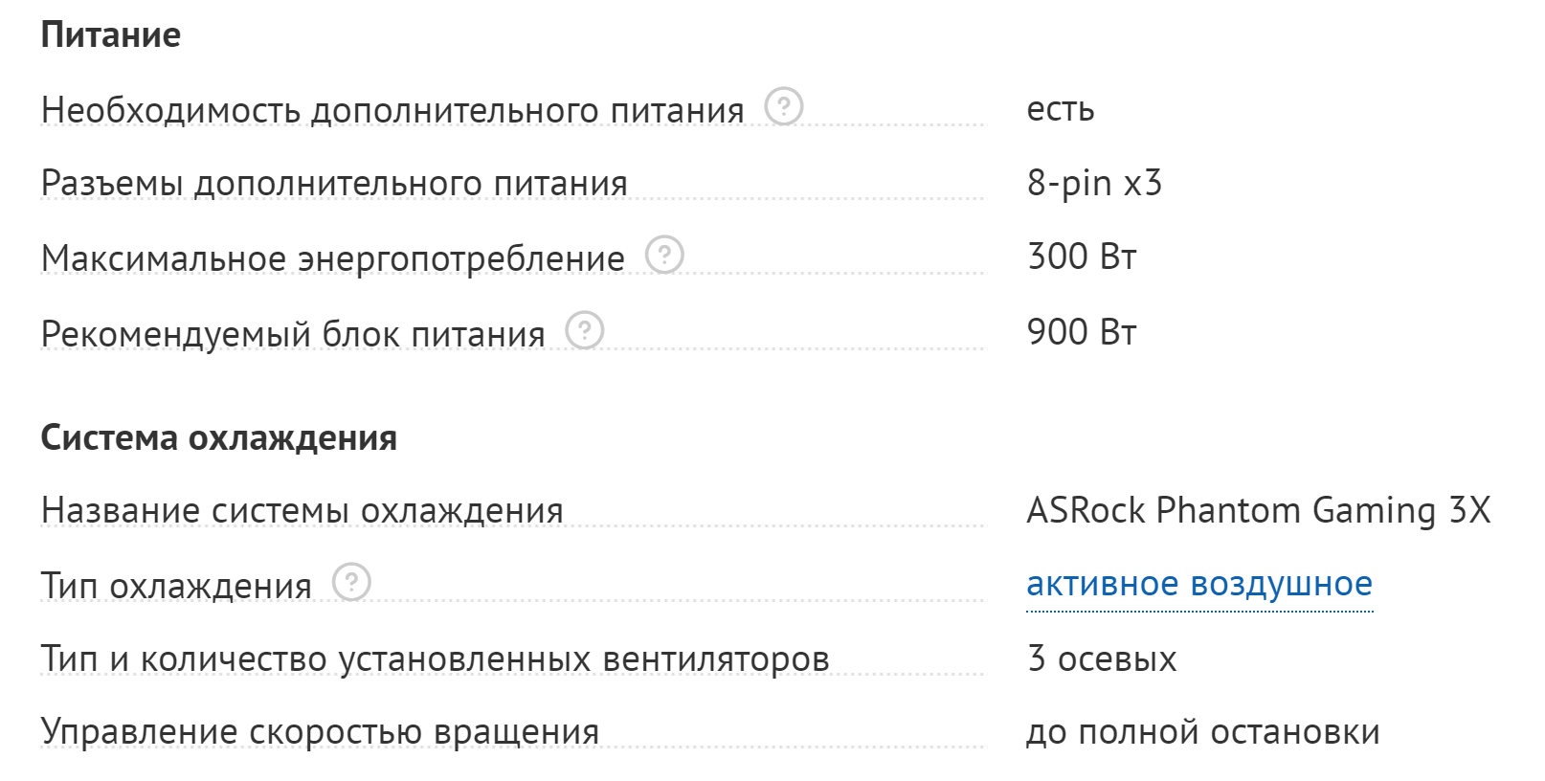Click the Рекомендуемый блок питания label text
The image size is (1545, 781).
click(x=293, y=334)
